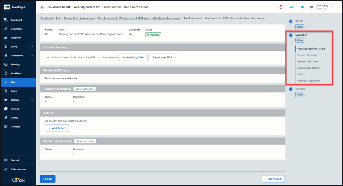Screen dimensions: 343x186
Task: Click the Handover icon in sidebar
Action: pyautogui.click(x=6, y=38)
